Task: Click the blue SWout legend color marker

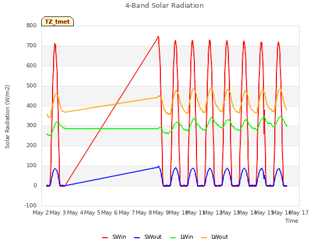Action: tap(137, 238)
